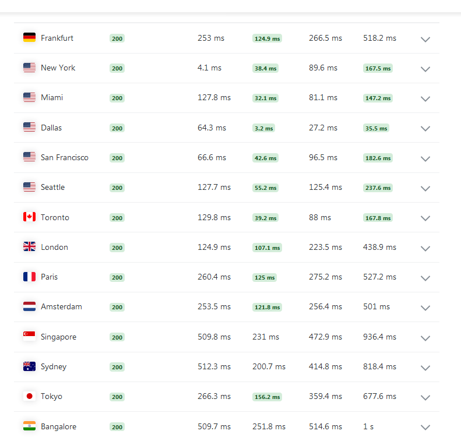Click the Netherlands flag beside Amsterdam

pyautogui.click(x=29, y=306)
